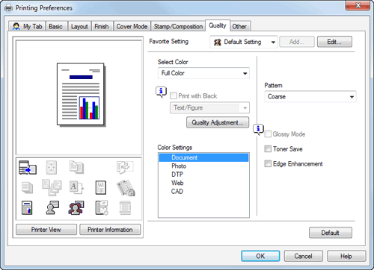This screenshot has width=374, height=270.
Task: Open Quality Adjustment... settings
Action: pos(218,122)
